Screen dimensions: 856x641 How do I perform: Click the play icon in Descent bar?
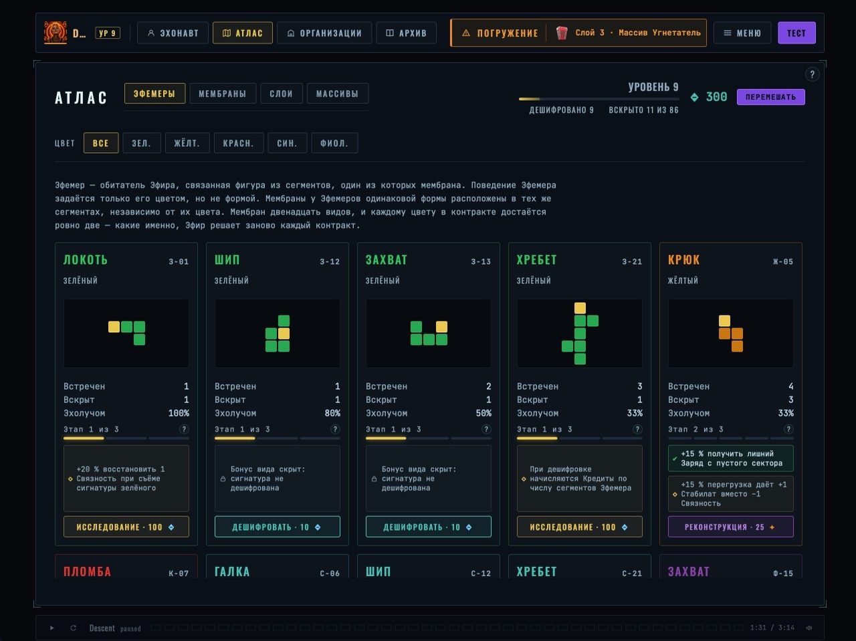[51, 628]
